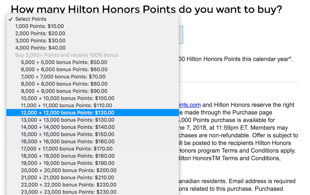Image resolution: width=310 pixels, height=195 pixels.
Task: Click highlighted 12,000 + 12,000 bonus Points option
Action: coord(68,113)
